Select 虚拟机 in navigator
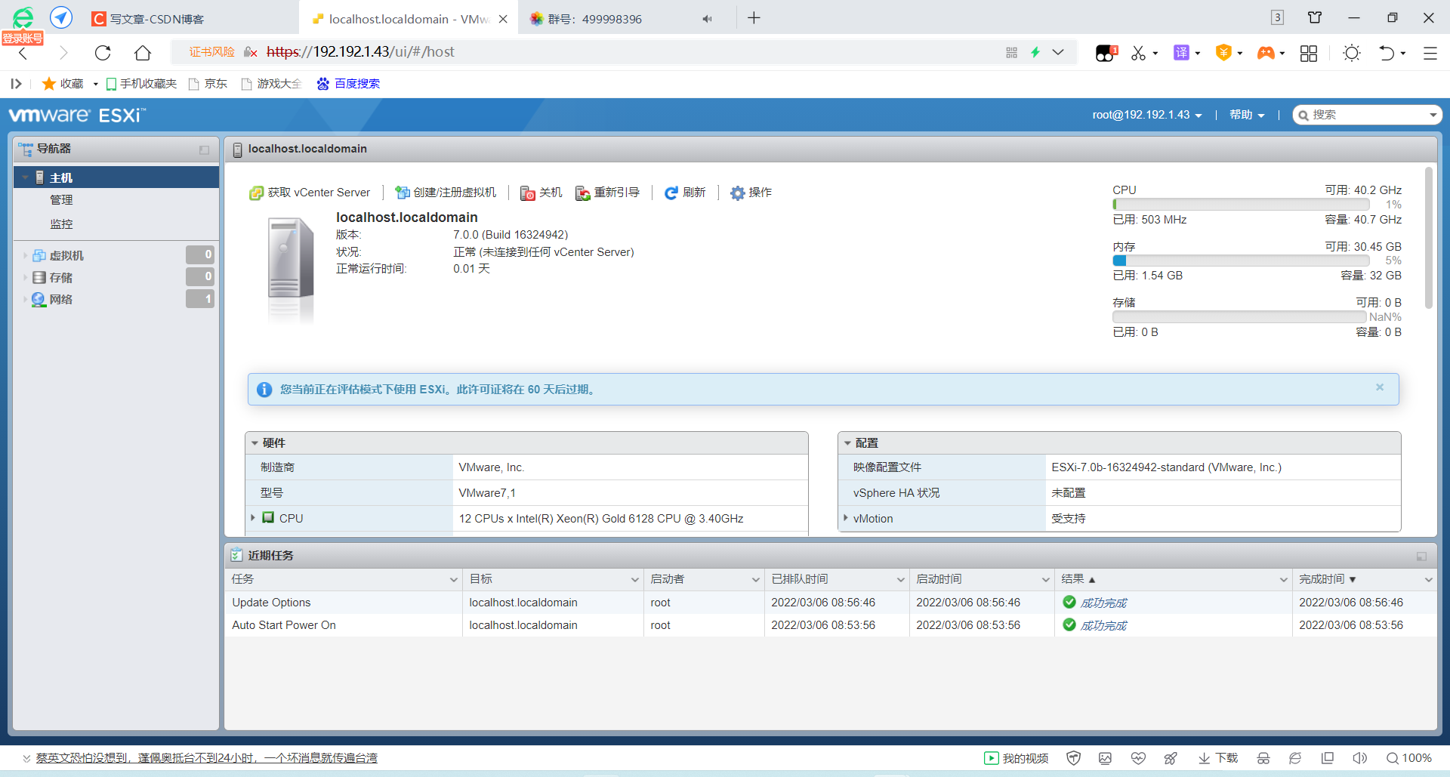 tap(66, 255)
